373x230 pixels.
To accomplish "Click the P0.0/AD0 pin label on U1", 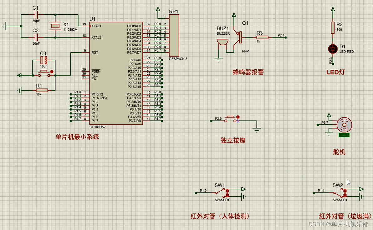I will (134, 26).
